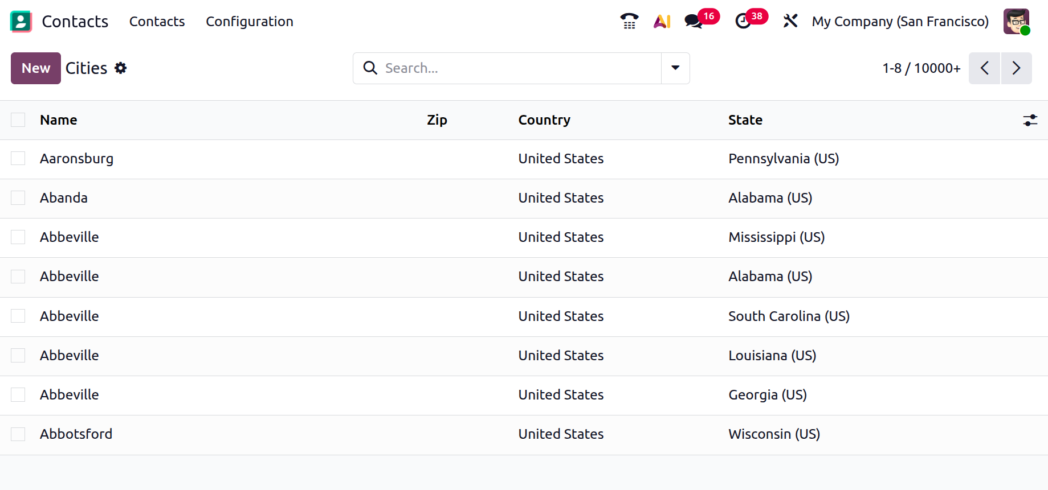
Task: Select the Abanda row checkbox
Action: 18,197
